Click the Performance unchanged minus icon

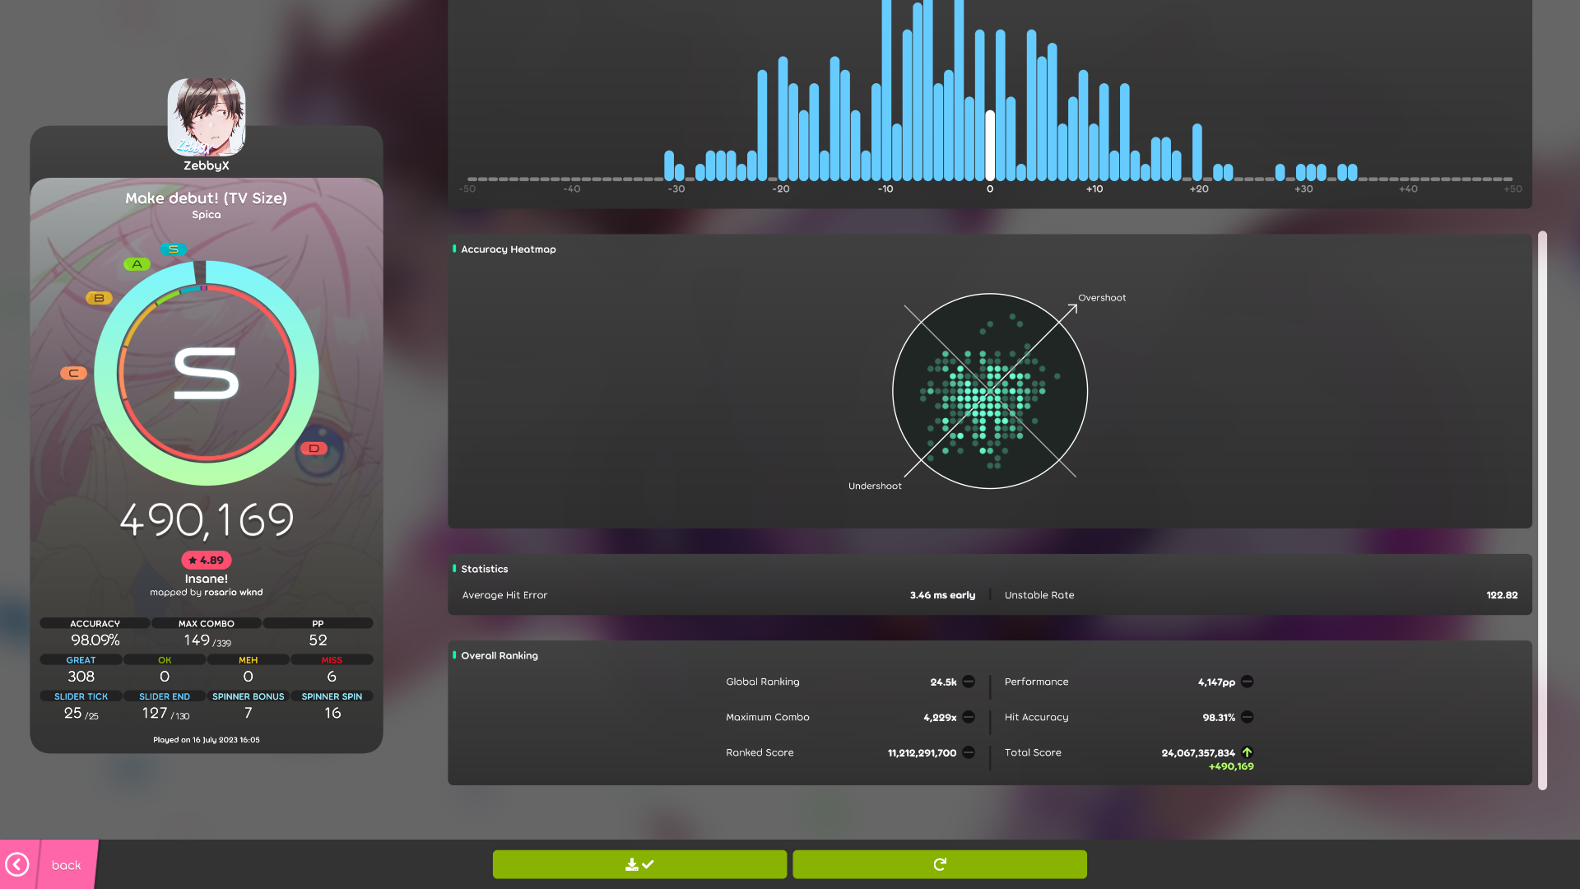click(1247, 682)
